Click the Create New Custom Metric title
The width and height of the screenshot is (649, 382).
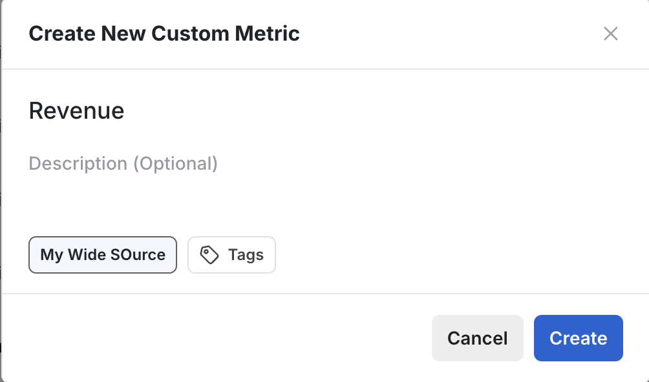click(164, 33)
